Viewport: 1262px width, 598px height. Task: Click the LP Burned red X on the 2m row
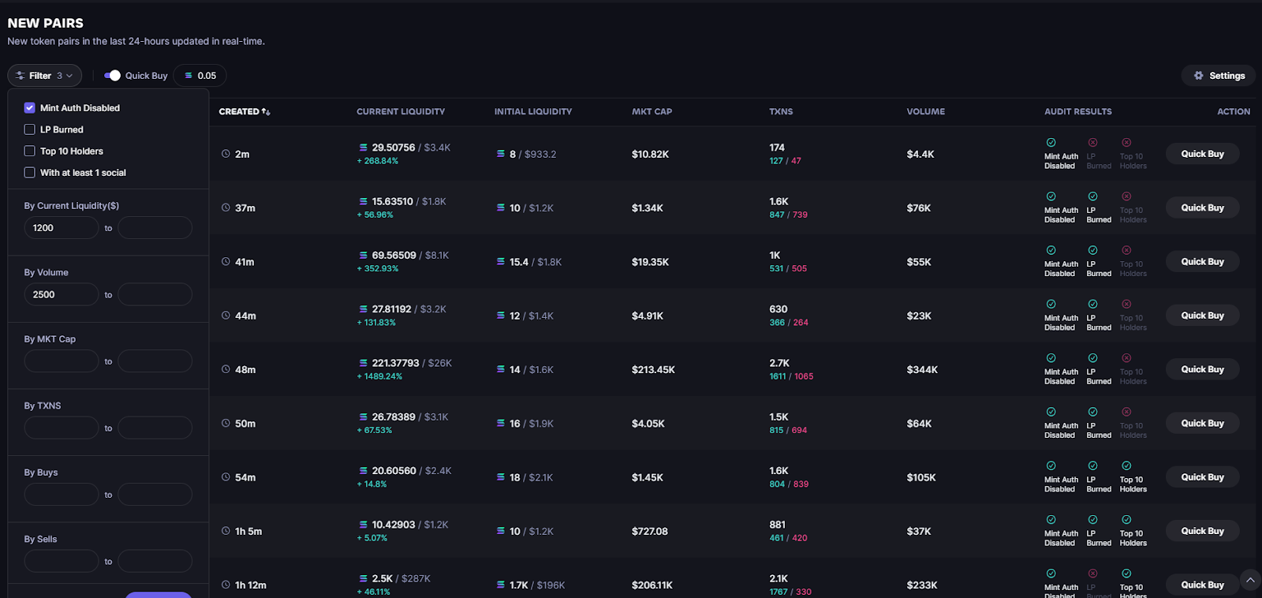point(1092,143)
